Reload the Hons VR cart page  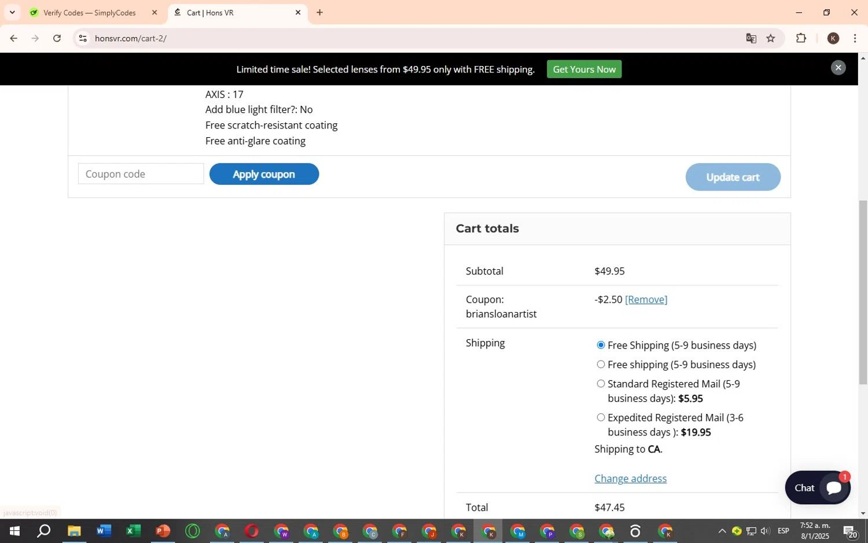pos(57,38)
